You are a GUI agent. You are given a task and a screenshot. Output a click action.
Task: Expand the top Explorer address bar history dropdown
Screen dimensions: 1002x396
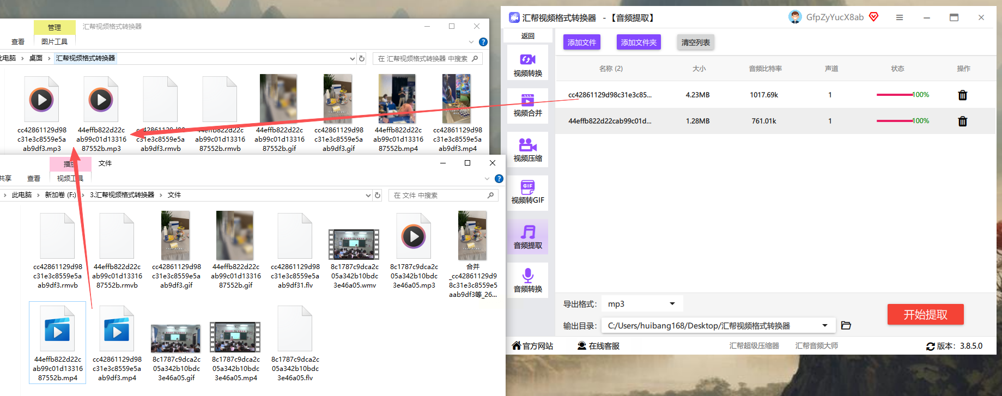pyautogui.click(x=352, y=59)
